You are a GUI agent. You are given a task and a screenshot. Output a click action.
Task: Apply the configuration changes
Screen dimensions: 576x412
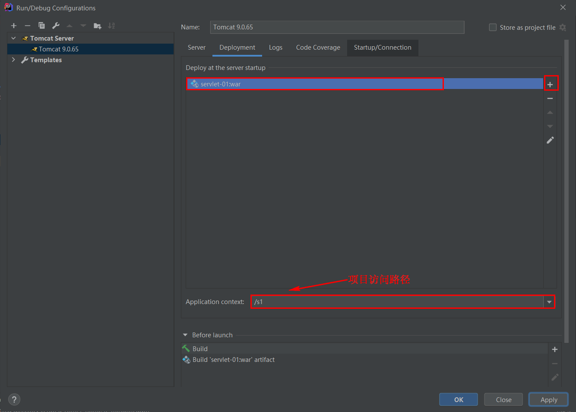pos(549,399)
